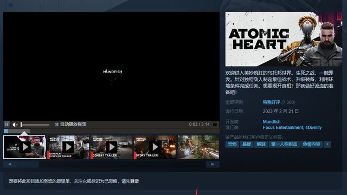Expand more tags with the plus button
Screen dimensions: 347x195
point(327,144)
